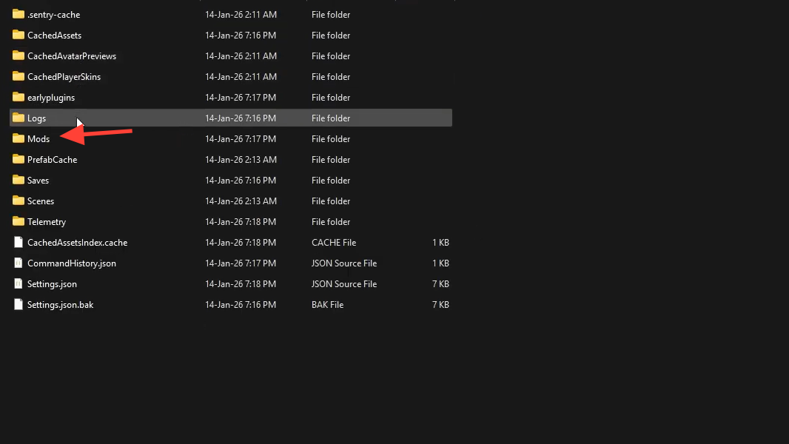Select the CachedAssetsIndex.cache file icon
Image resolution: width=789 pixels, height=444 pixels.
tap(19, 242)
